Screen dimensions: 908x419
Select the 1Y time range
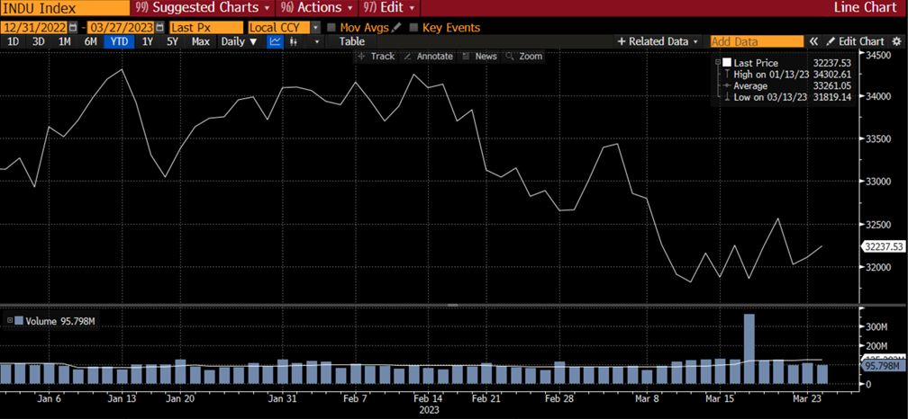[148, 41]
